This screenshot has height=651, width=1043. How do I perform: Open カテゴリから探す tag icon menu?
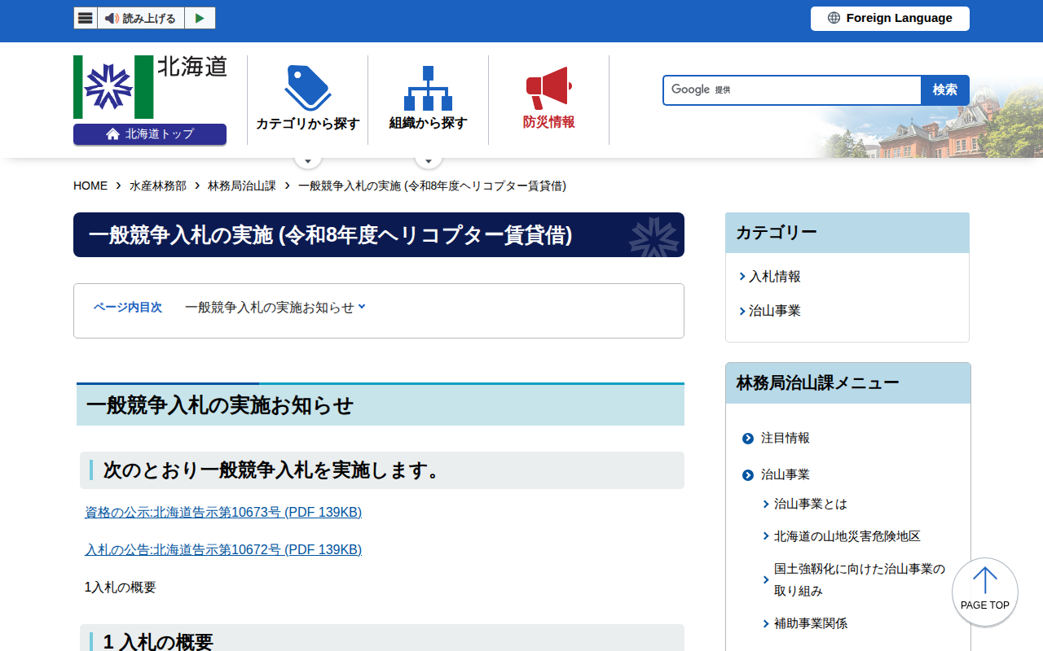point(307,98)
